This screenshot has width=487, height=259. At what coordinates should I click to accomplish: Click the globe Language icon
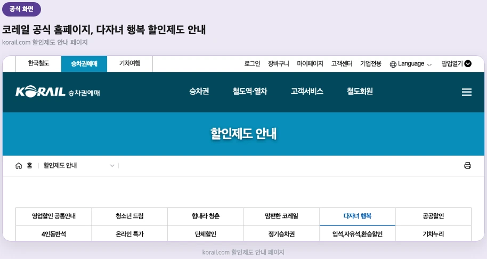[393, 64]
